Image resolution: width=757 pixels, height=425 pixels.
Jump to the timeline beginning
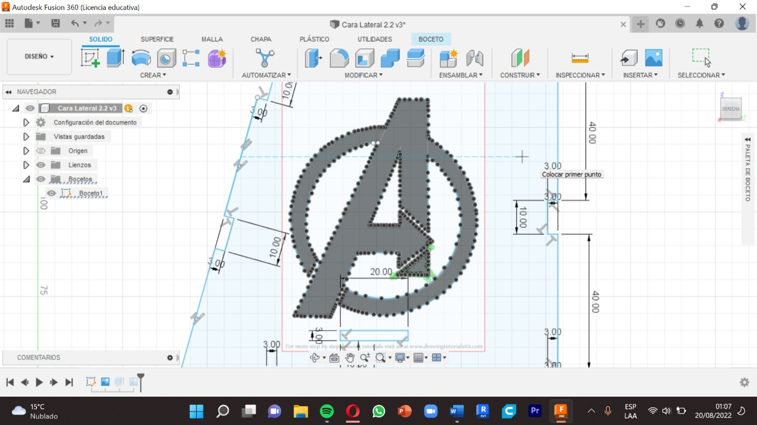point(10,382)
